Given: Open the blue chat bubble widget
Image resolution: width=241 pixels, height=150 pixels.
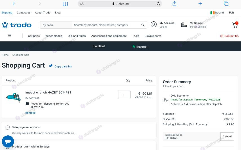Looking at the screenshot, I should click(x=8, y=141).
